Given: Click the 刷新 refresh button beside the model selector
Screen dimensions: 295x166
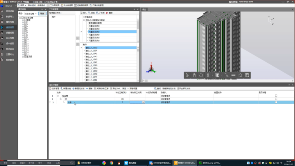Looking at the screenshot, I should pos(42,13).
